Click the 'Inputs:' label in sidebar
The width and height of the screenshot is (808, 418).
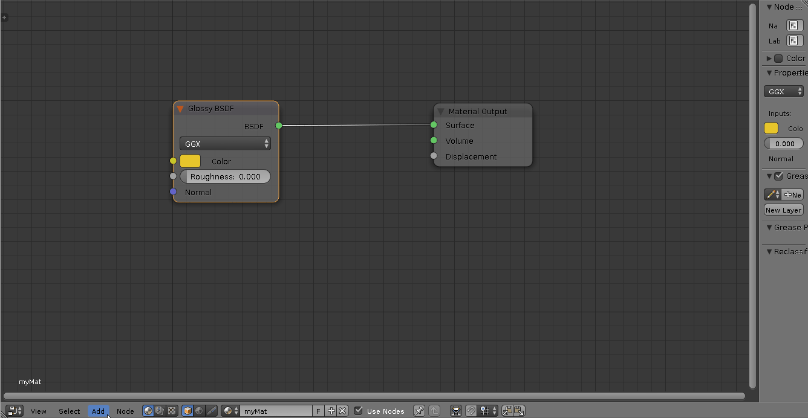(780, 114)
